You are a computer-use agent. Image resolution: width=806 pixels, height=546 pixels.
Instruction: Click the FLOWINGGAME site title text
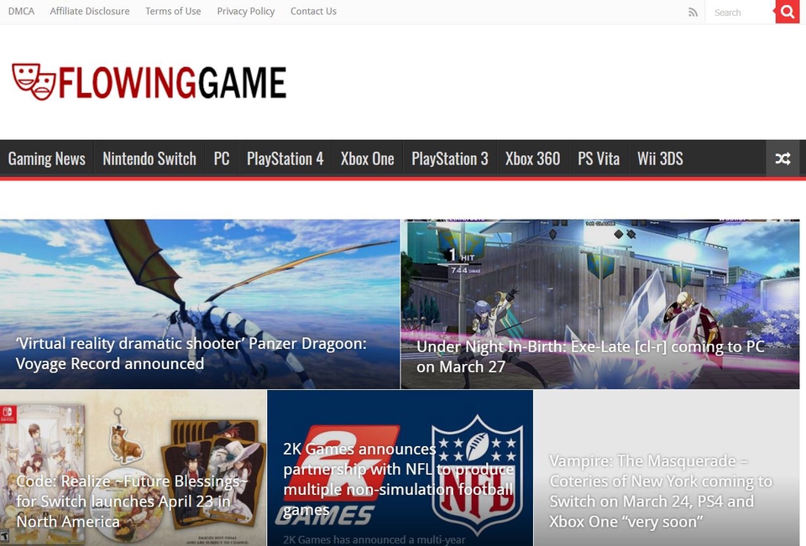click(x=172, y=82)
